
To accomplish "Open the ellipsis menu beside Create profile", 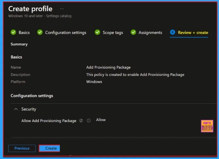I will coord(62,9).
